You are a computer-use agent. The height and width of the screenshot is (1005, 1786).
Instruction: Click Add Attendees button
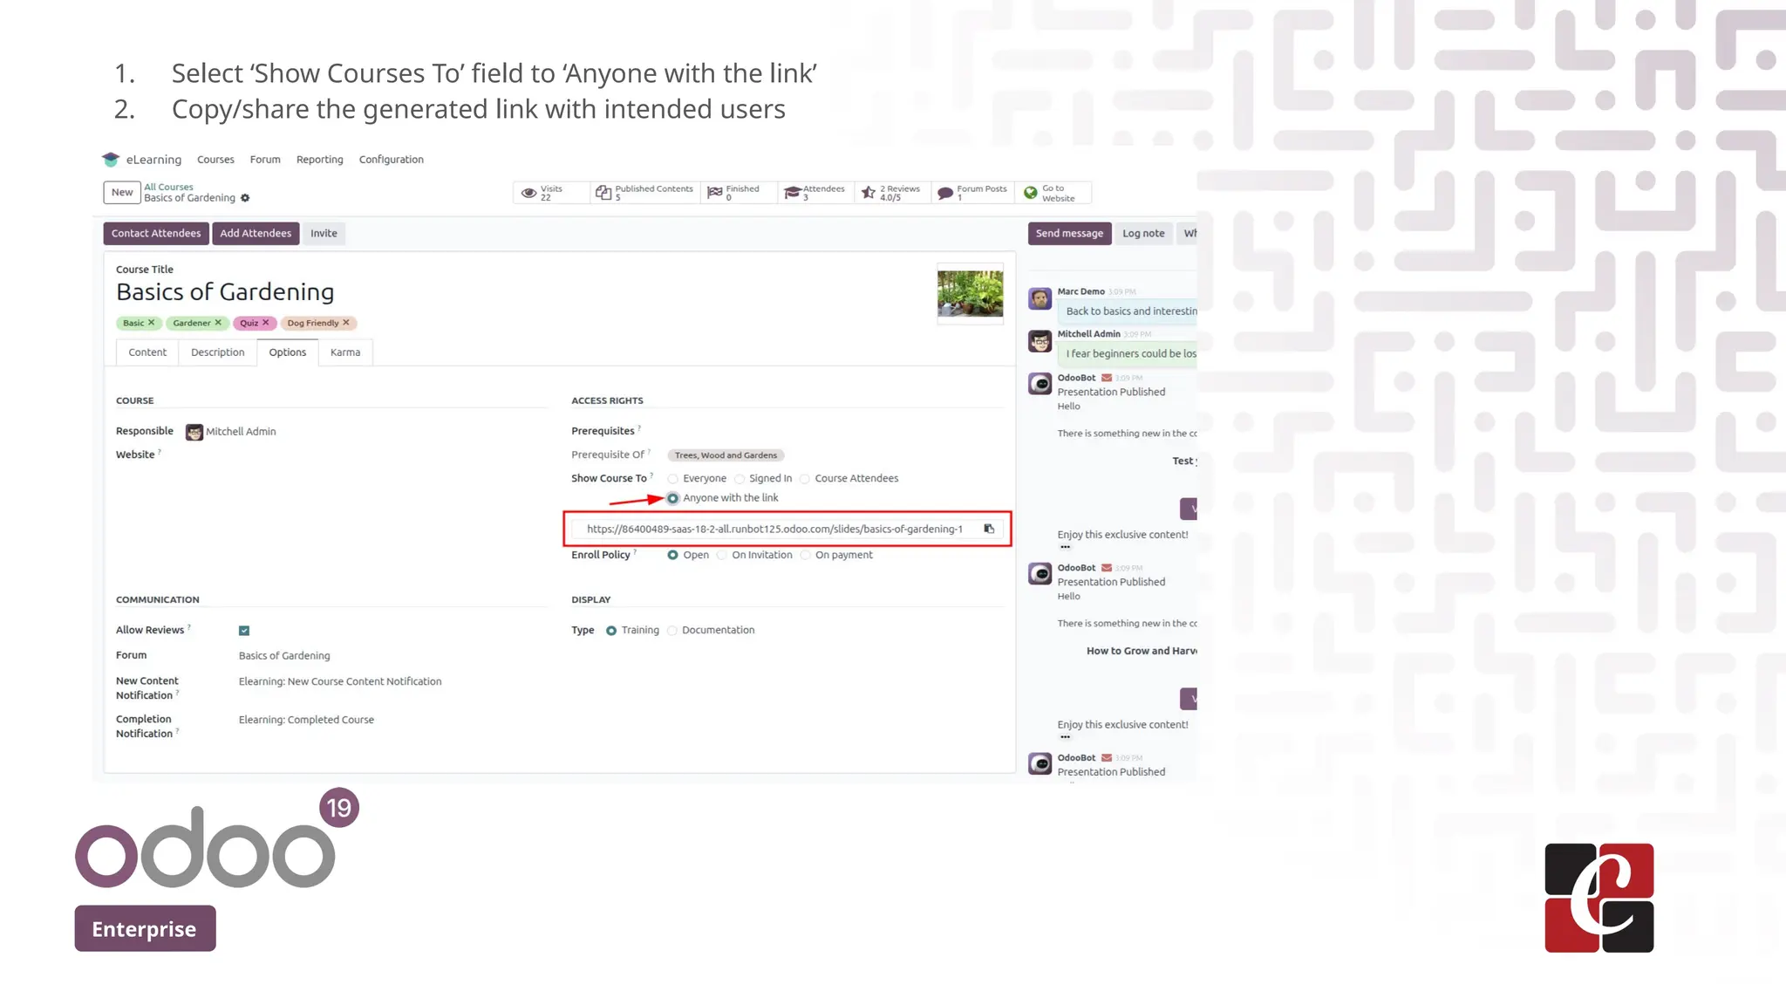[x=256, y=234]
